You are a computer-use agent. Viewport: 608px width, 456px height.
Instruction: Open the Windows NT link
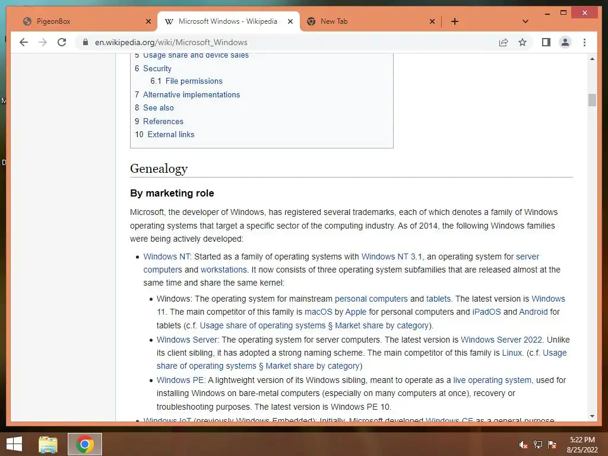[166, 256]
